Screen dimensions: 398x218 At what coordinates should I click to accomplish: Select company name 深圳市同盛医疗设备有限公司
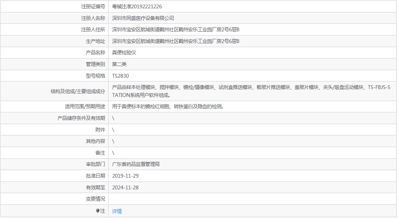(143, 18)
